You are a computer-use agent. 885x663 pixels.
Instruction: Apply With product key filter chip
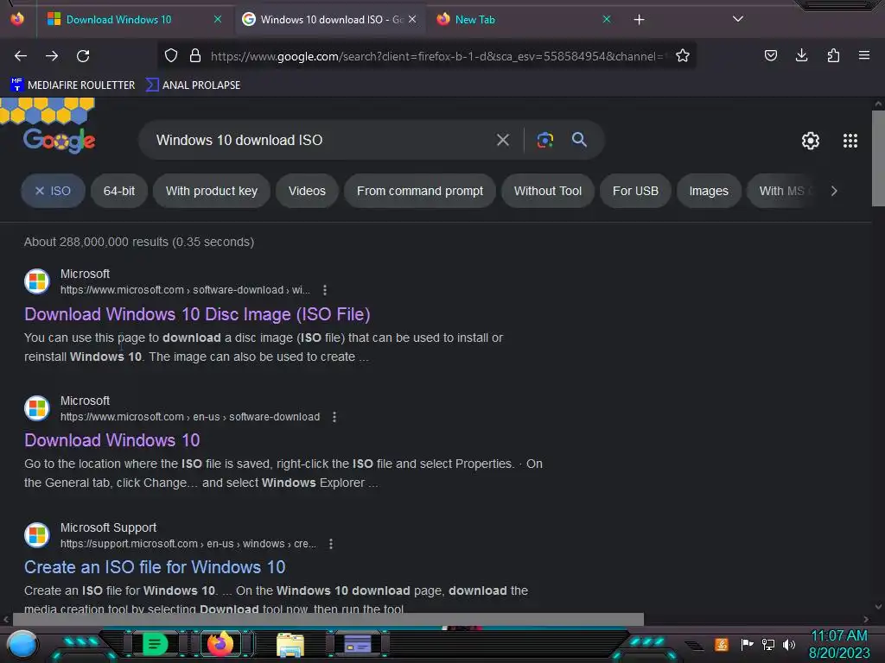click(x=212, y=191)
